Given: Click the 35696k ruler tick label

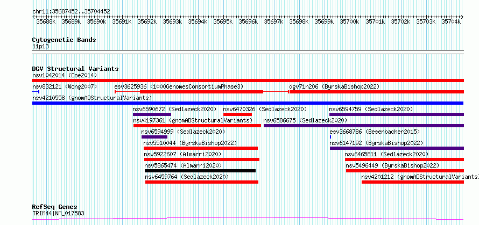Looking at the screenshot, I should point(248,21).
